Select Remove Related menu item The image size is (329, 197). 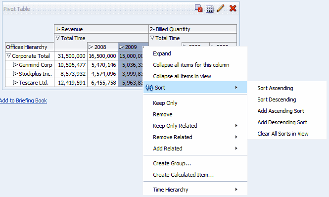coord(195,137)
